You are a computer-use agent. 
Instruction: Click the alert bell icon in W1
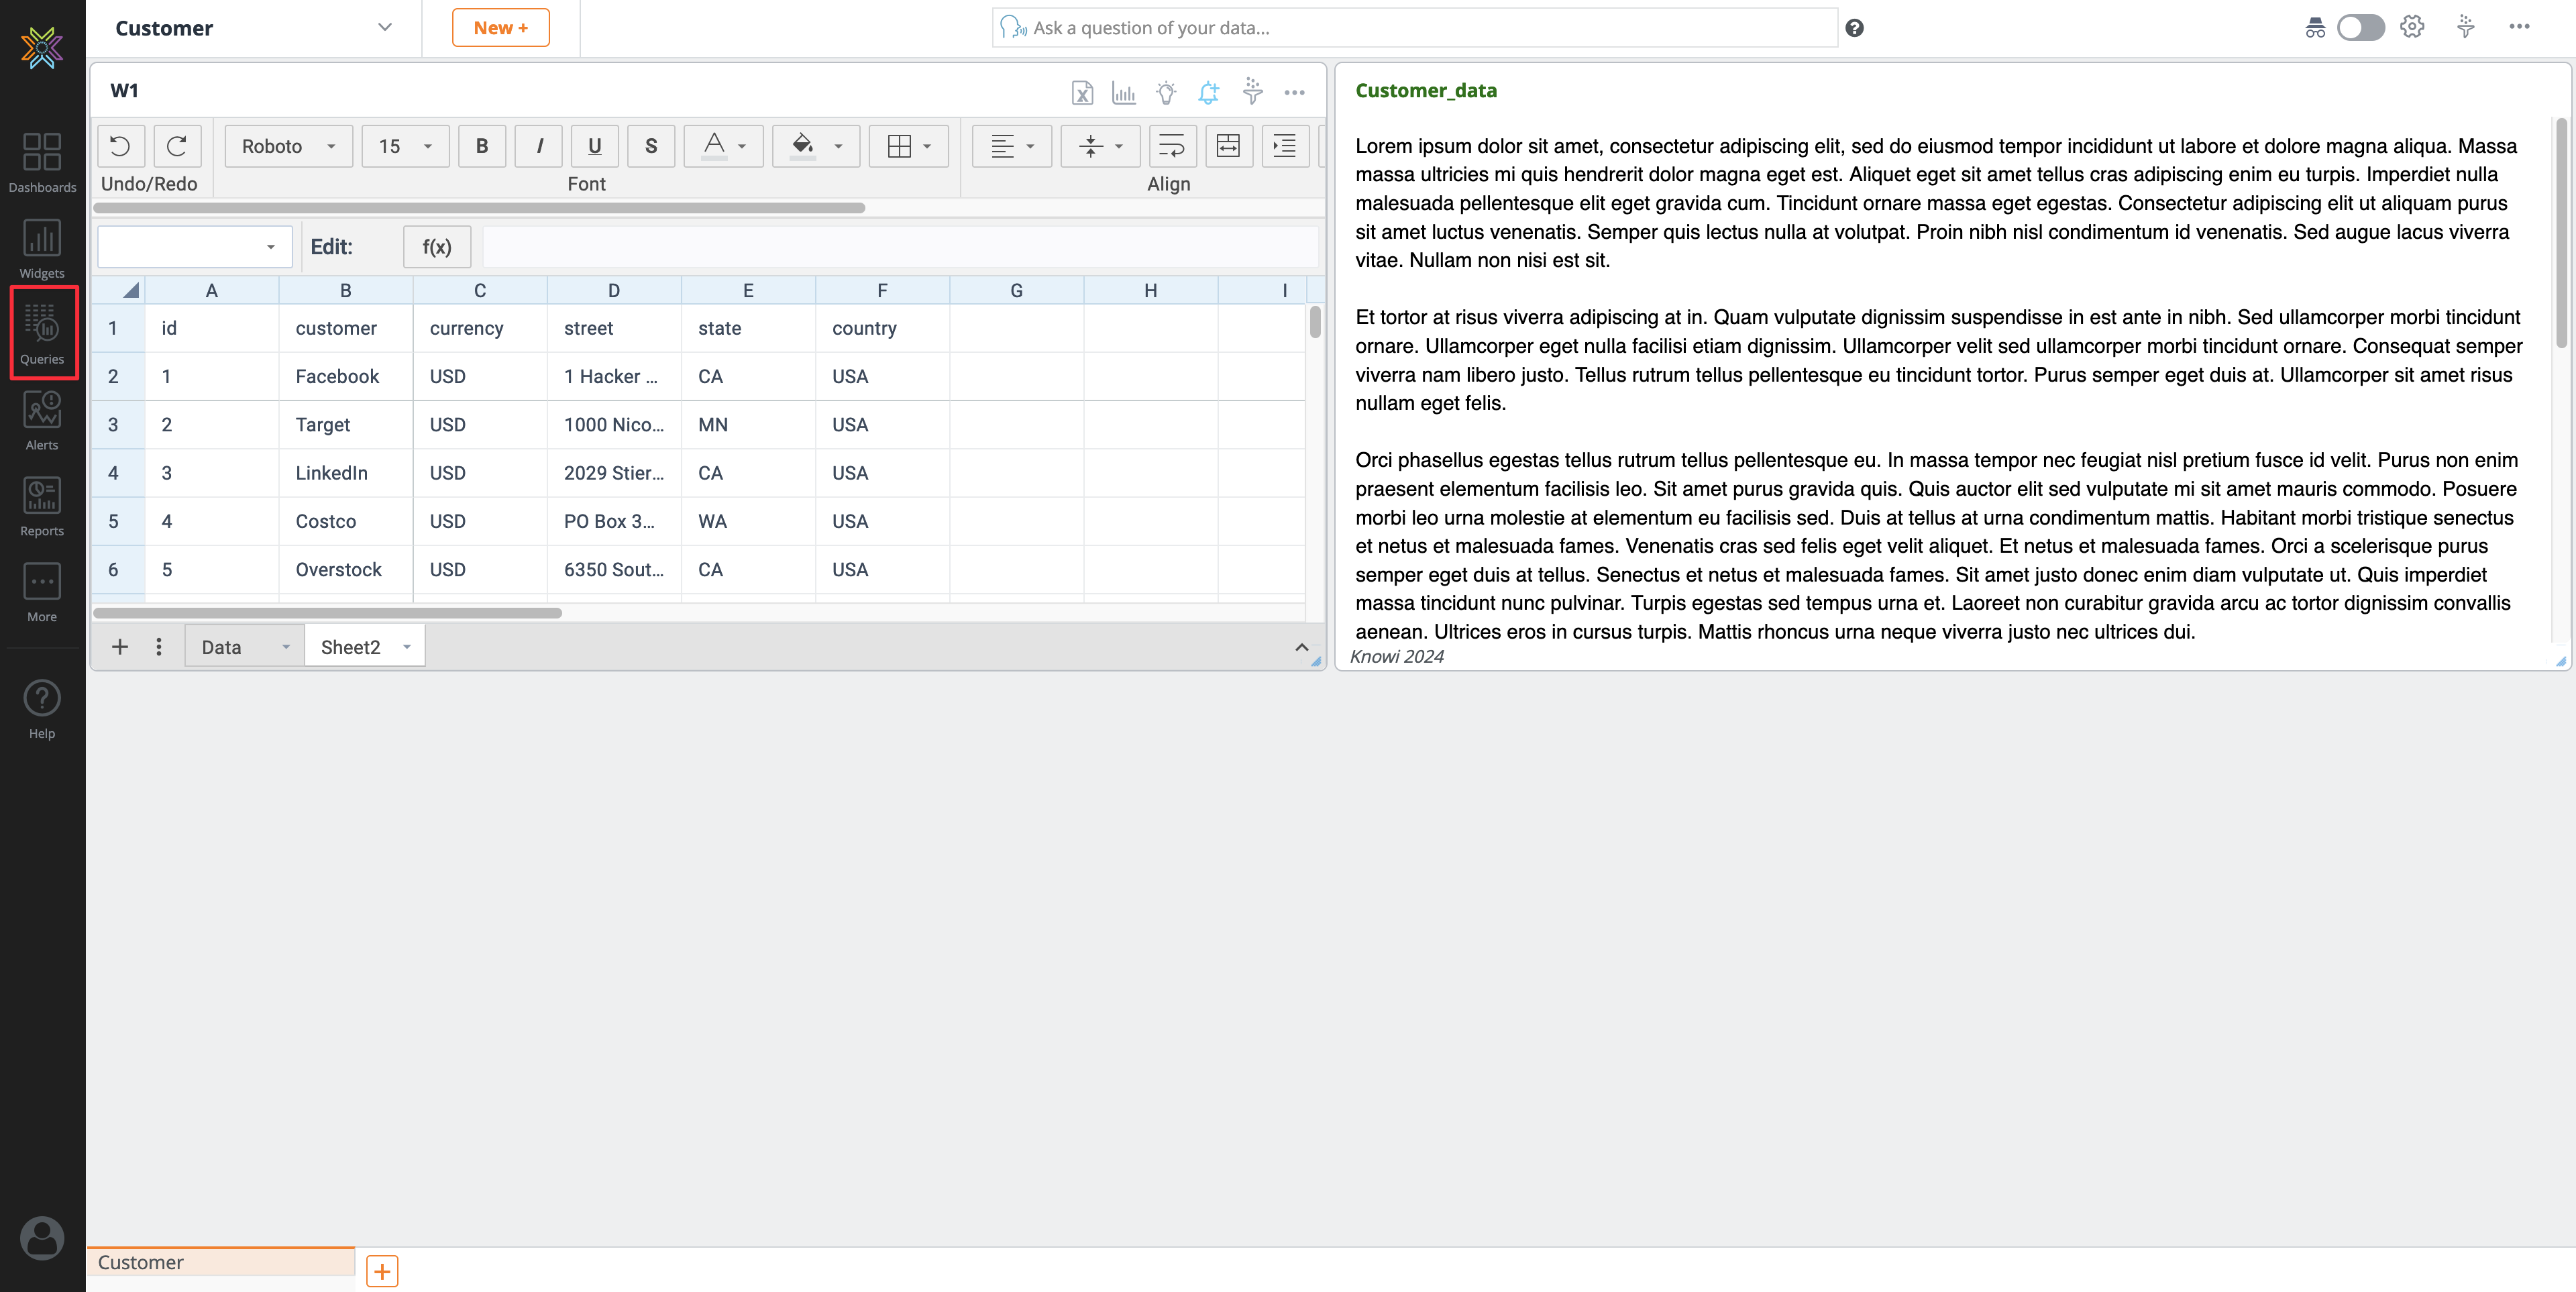(1209, 92)
